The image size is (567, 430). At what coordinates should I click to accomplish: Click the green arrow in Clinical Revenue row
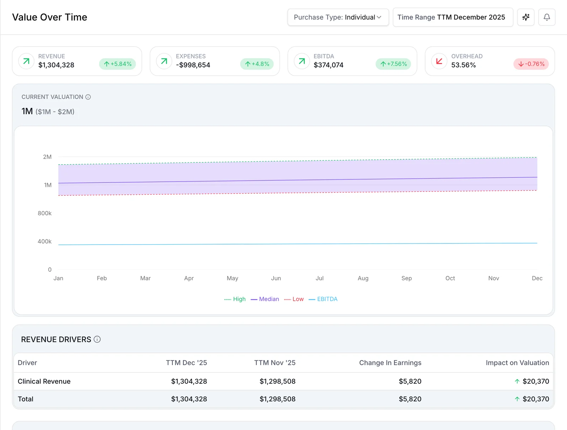517,382
